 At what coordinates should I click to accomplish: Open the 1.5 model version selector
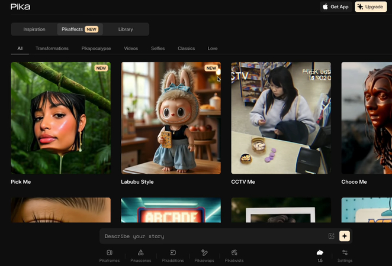(320, 255)
